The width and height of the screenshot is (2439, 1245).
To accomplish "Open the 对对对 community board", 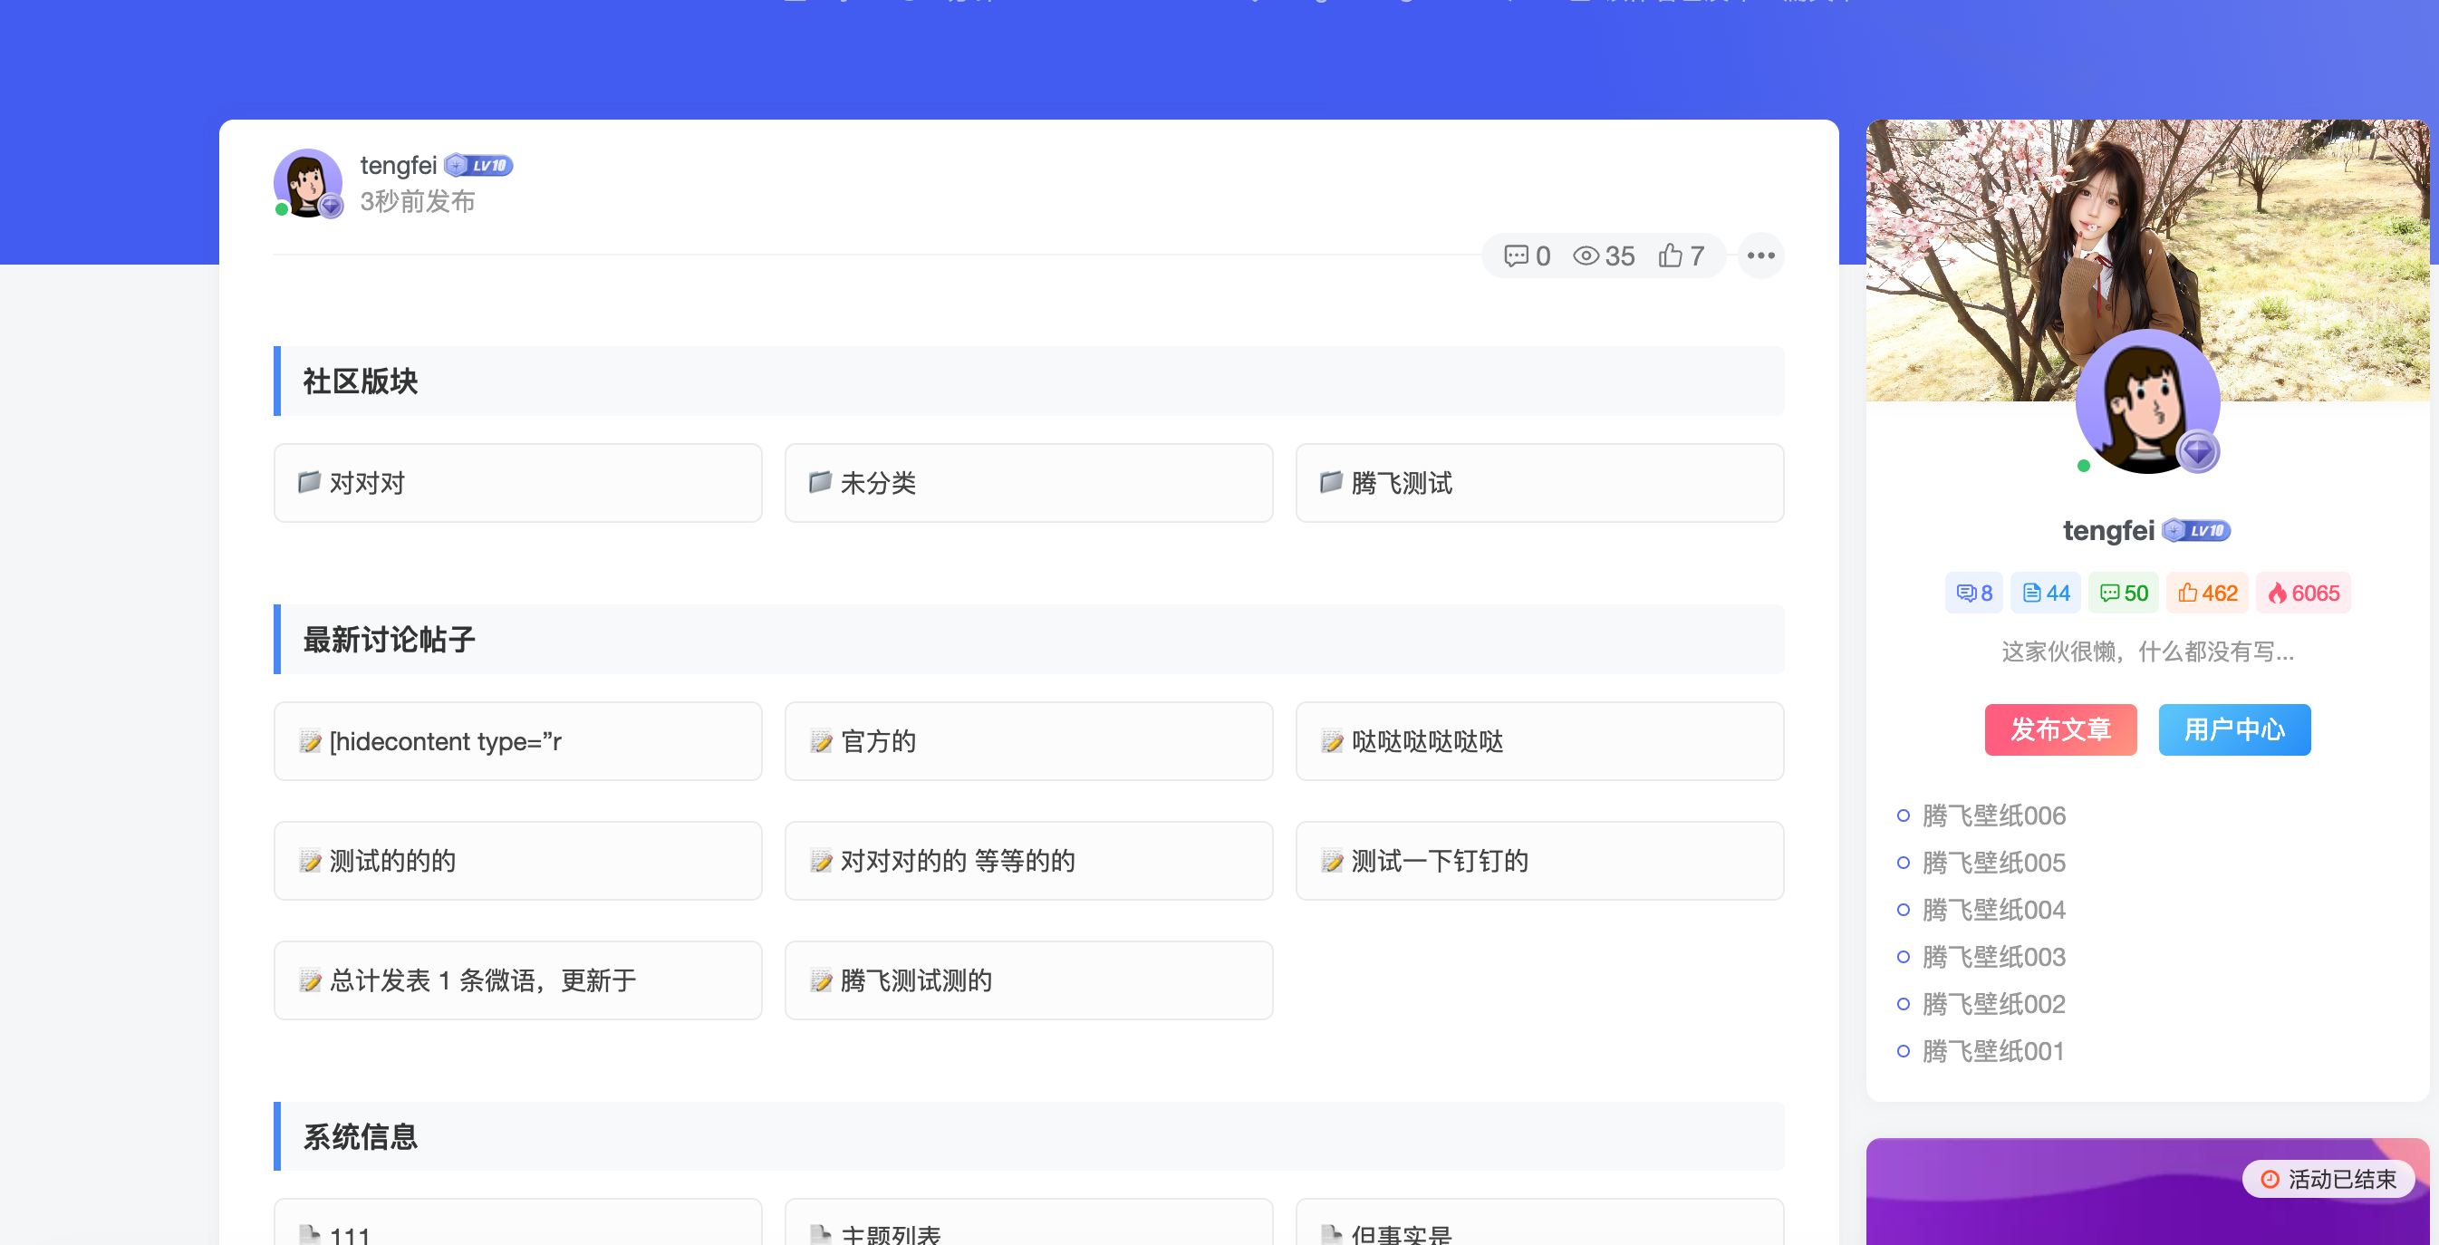I will point(518,483).
